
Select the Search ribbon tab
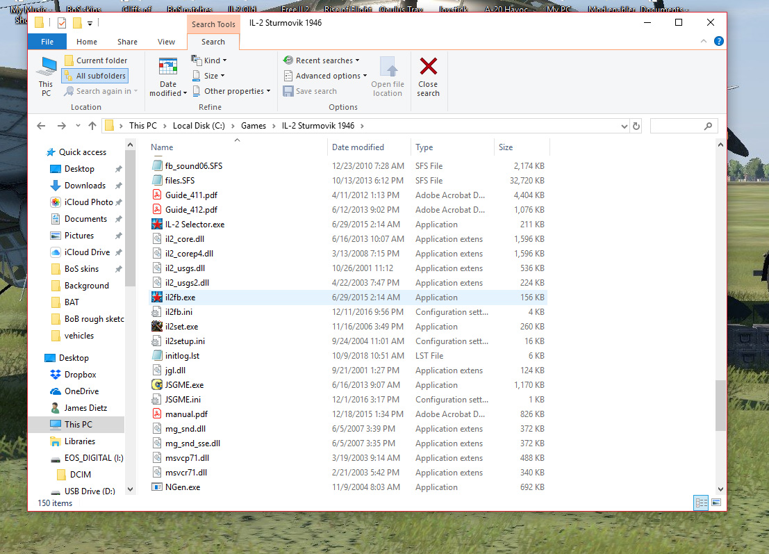[x=213, y=42]
